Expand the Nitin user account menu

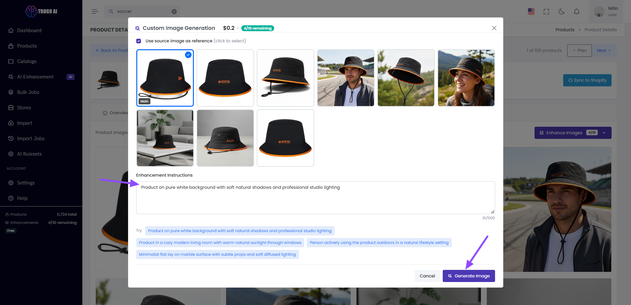tap(606, 11)
